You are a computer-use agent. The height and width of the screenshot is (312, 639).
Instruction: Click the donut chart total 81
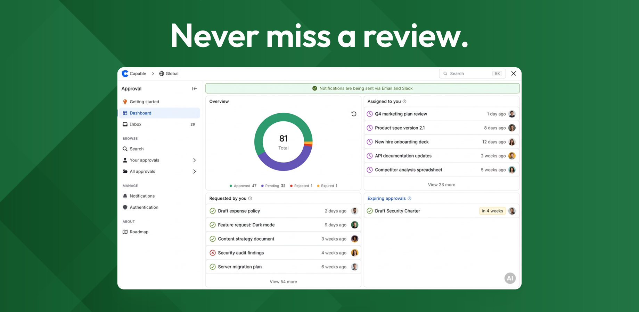(x=283, y=139)
